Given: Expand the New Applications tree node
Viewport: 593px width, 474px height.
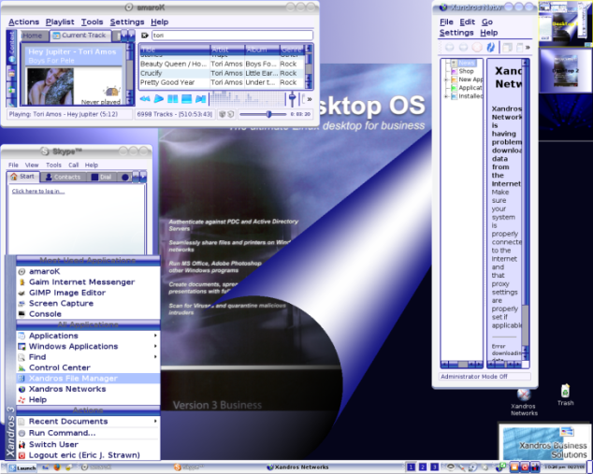Looking at the screenshot, I should (446, 79).
